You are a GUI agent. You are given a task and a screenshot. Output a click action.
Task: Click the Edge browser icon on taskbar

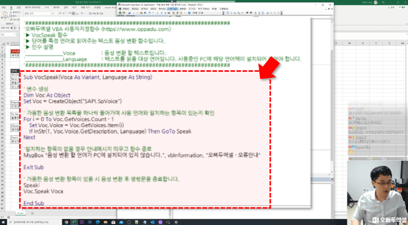[97, 222]
